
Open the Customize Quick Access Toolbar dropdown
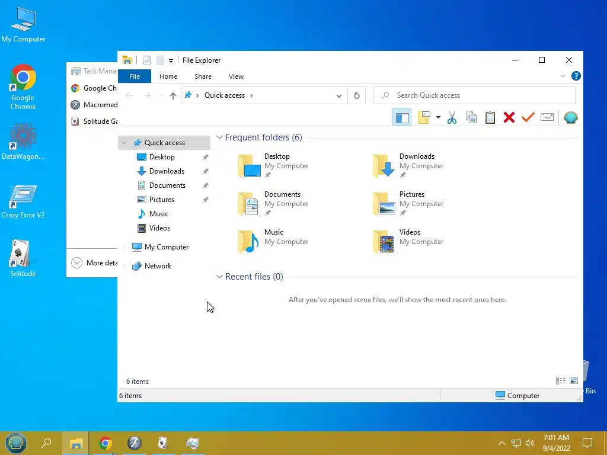tap(171, 61)
